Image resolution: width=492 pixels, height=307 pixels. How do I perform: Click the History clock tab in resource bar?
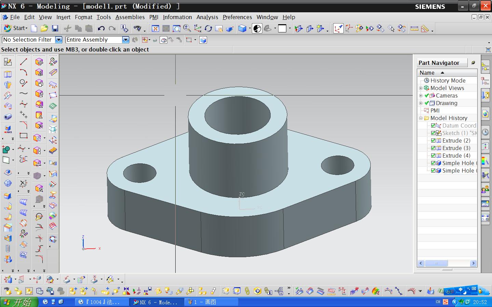(485, 132)
